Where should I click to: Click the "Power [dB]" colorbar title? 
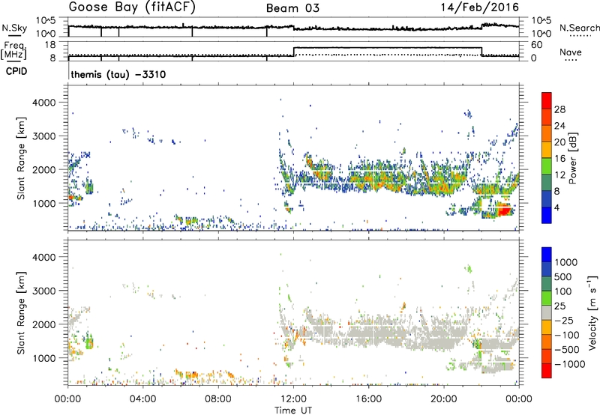(572, 158)
